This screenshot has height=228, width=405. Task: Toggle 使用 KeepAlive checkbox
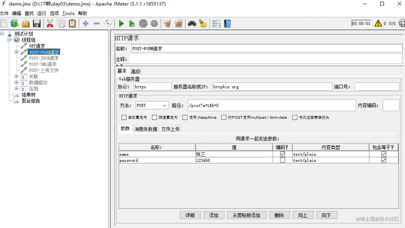coord(185,117)
